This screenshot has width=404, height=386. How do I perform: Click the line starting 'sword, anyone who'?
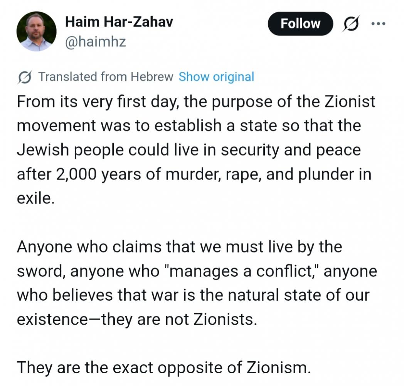[197, 271]
